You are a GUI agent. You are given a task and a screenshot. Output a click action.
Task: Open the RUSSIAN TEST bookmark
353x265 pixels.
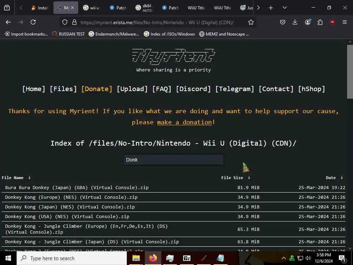(69, 34)
